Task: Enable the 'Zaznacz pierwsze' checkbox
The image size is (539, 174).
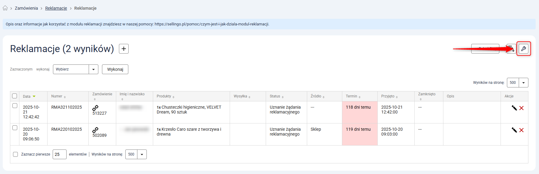Action: 15,154
